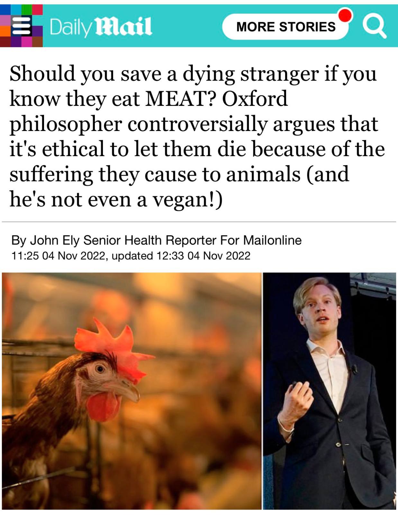Click the gray divider line below headline
This screenshot has height=515, width=398.
199,222
